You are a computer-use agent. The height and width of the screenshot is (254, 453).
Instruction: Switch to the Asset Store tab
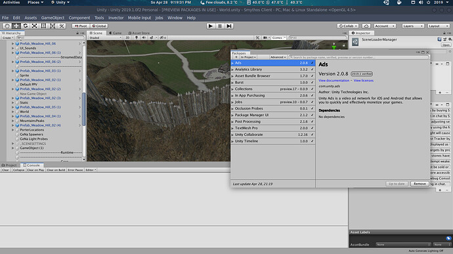click(139, 33)
